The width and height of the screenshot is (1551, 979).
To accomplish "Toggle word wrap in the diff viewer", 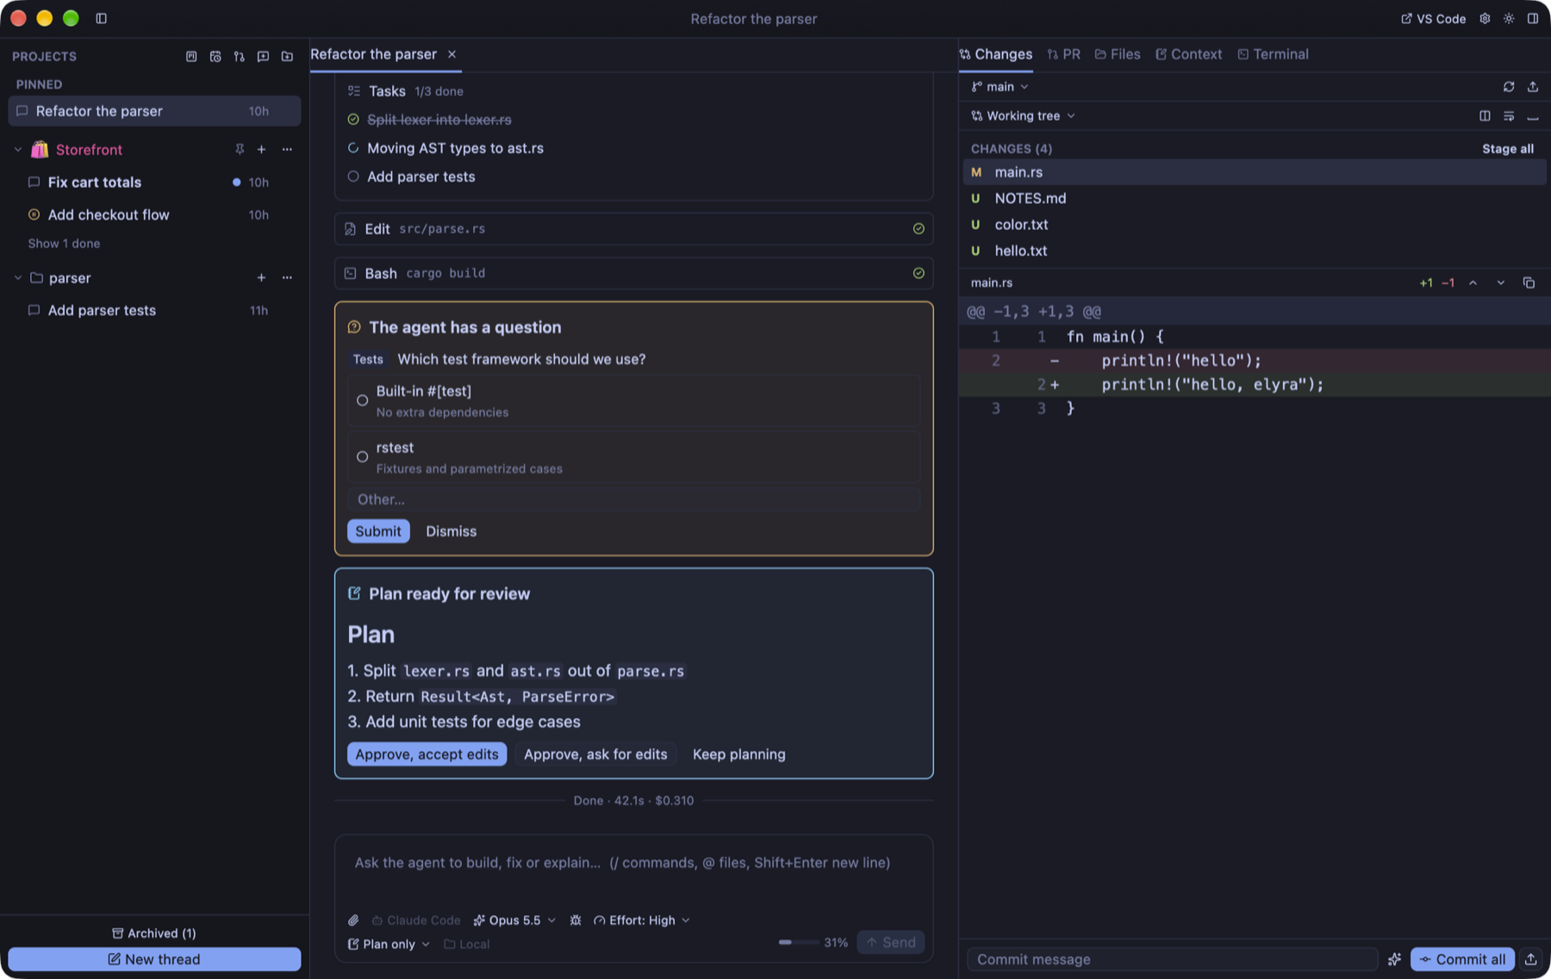I will tap(1509, 116).
